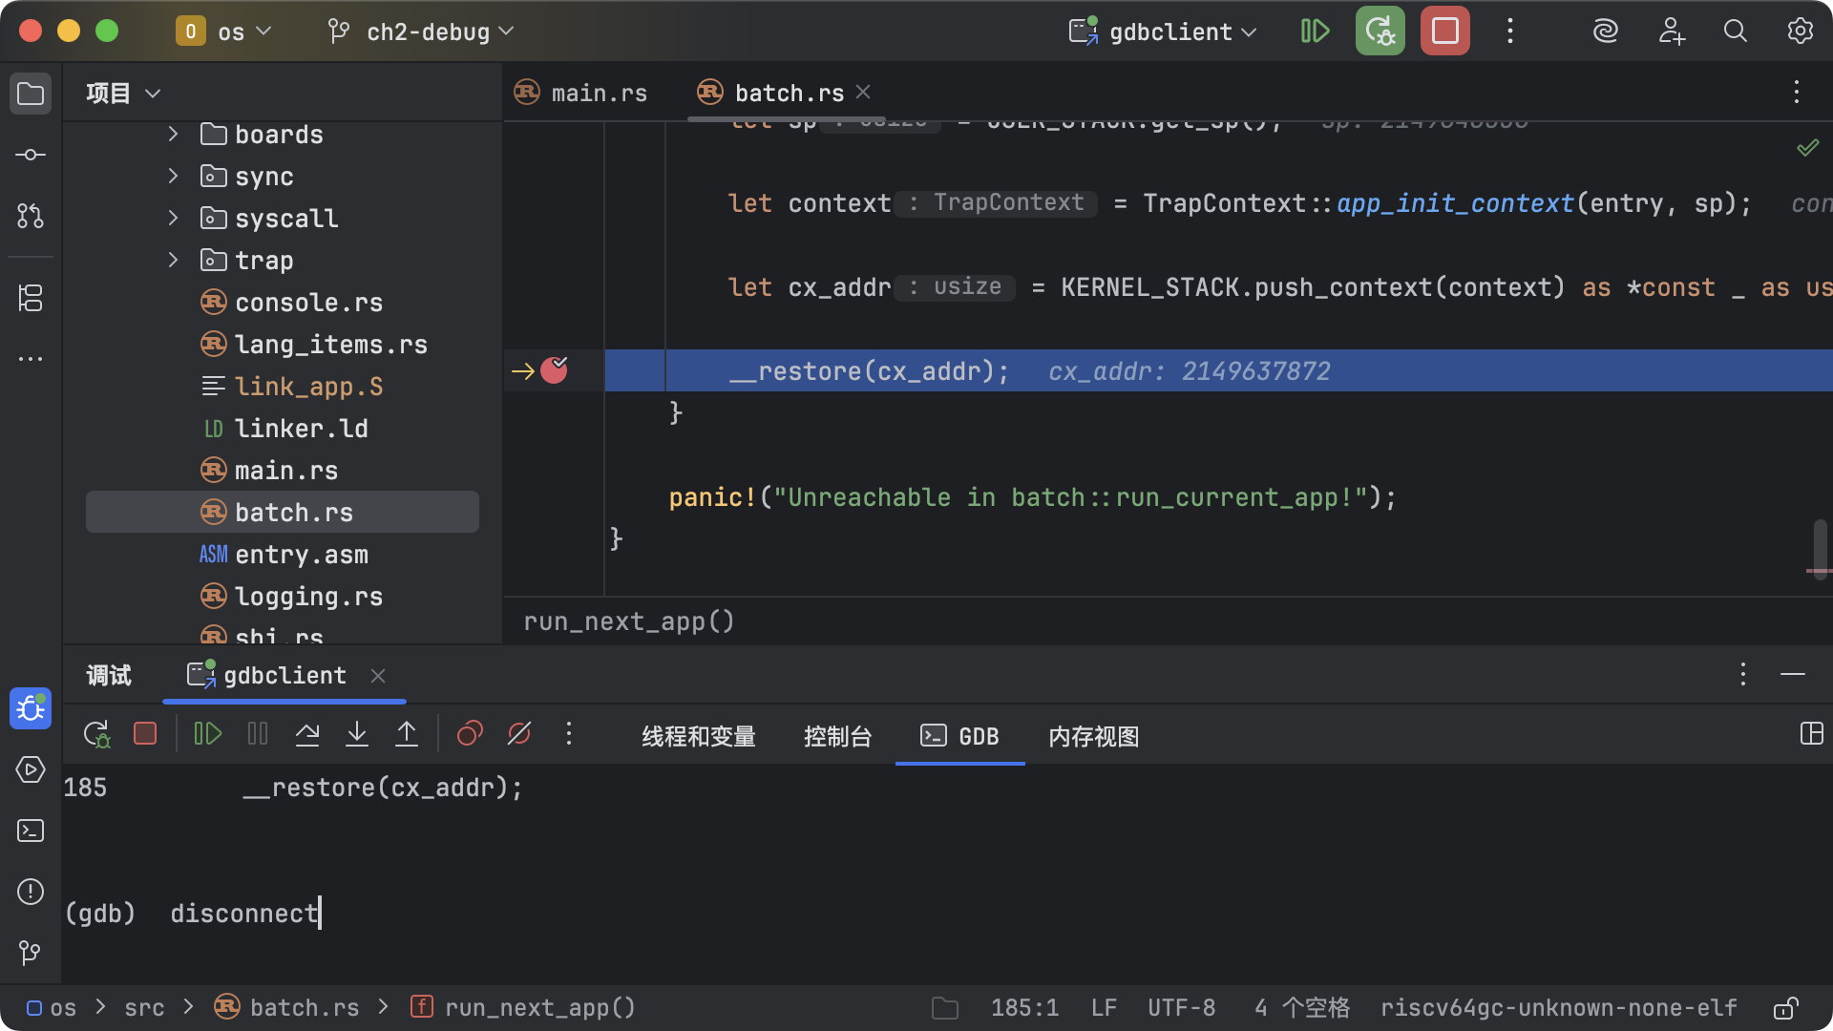Open Structure tool window in sidebar
Screen dimensions: 1833x1031
pos(31,298)
